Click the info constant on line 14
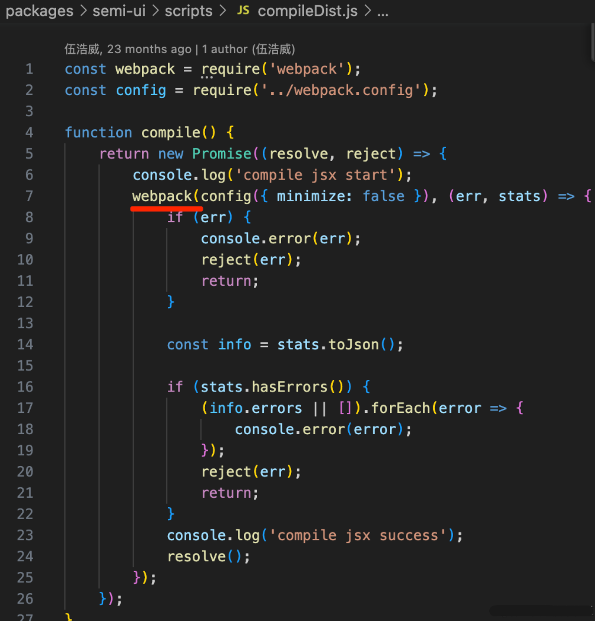The height and width of the screenshot is (621, 595). (x=235, y=344)
